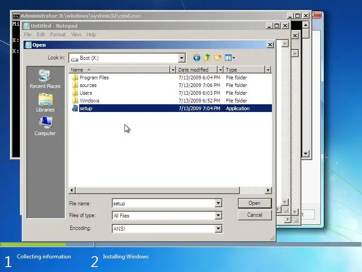The height and width of the screenshot is (272, 362).
Task: Open Libraries in the sidebar
Action: click(x=45, y=103)
